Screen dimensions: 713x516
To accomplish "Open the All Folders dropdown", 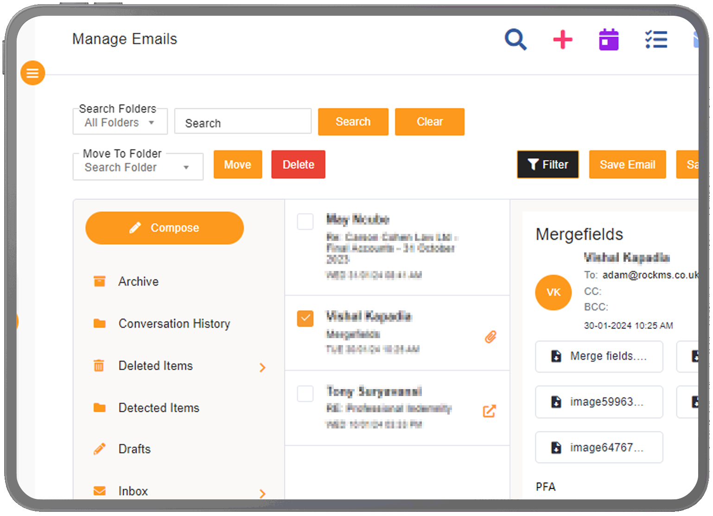I will [x=120, y=123].
